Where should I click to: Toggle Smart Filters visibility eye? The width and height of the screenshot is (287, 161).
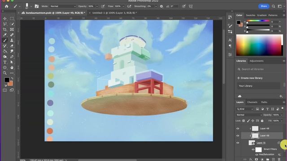tap(253, 149)
